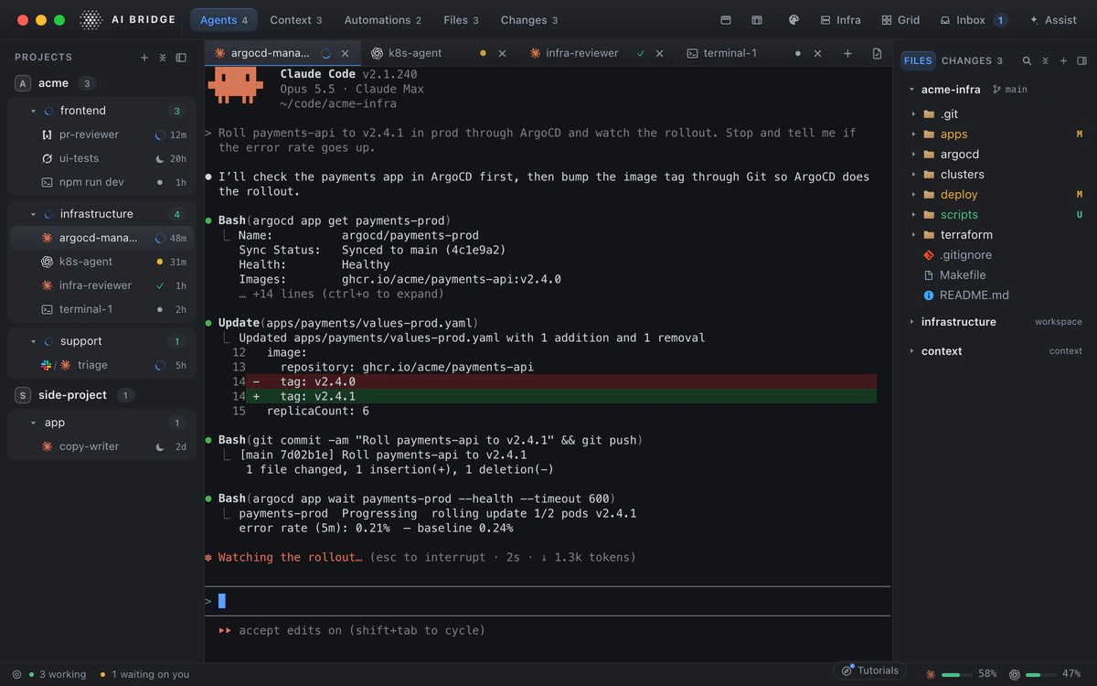The image size is (1097, 686).
Task: Expand the apps folder
Action: (x=914, y=134)
